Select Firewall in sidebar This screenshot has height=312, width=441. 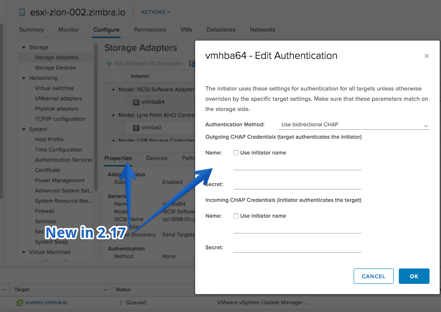point(44,211)
